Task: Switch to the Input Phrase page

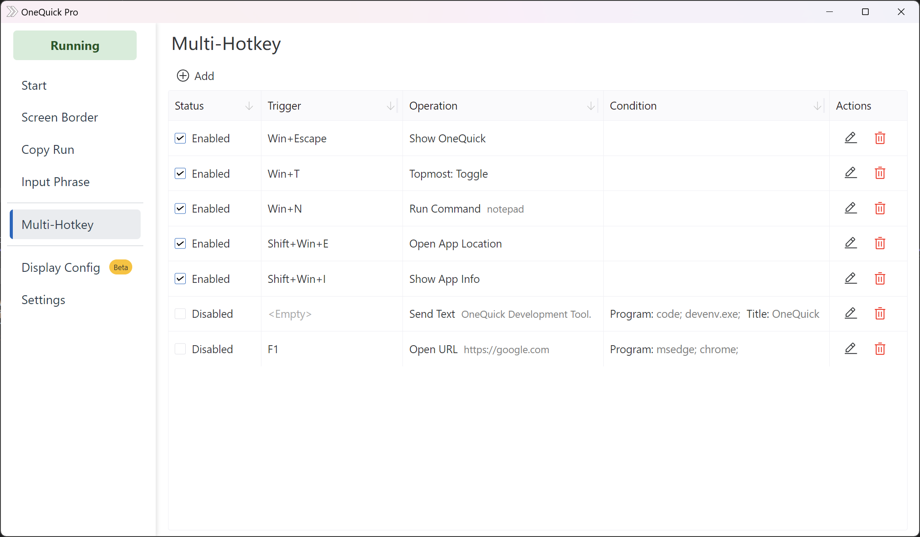Action: tap(55, 182)
